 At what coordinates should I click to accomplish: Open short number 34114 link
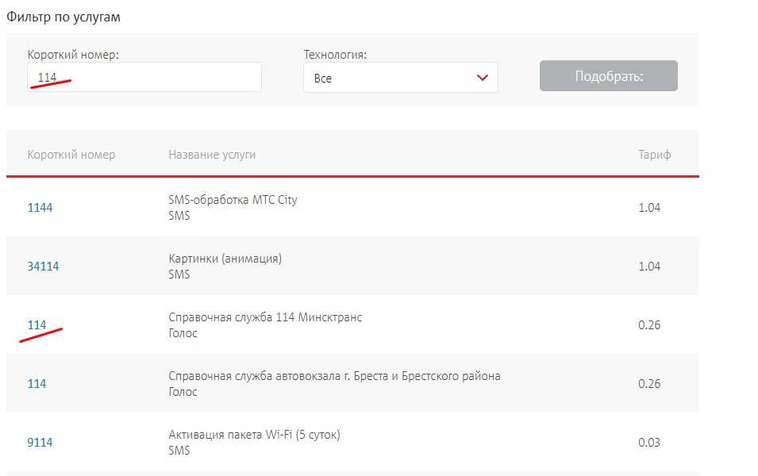click(43, 267)
